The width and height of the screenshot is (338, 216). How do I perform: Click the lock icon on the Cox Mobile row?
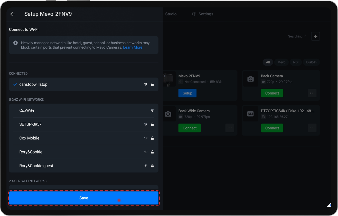pos(152,138)
